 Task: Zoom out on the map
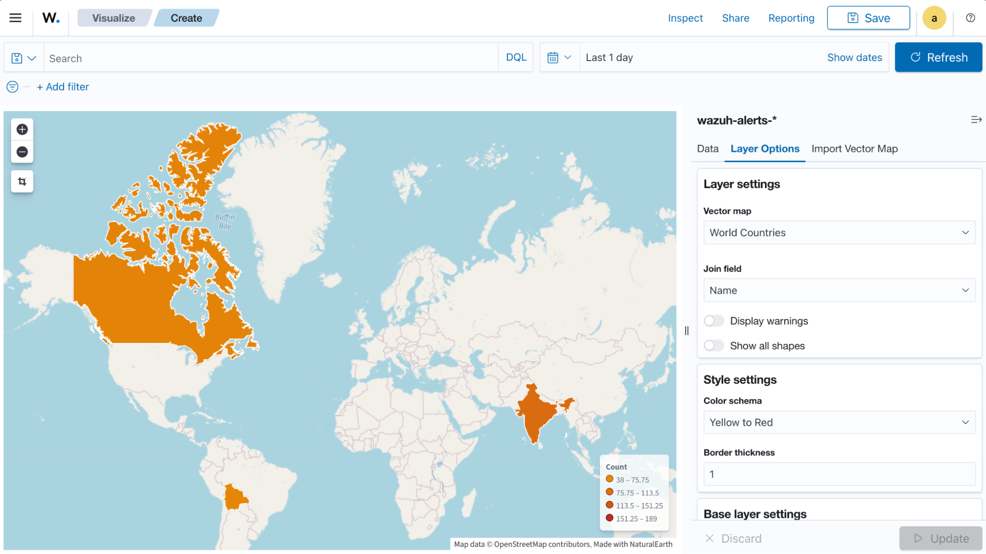(x=22, y=152)
